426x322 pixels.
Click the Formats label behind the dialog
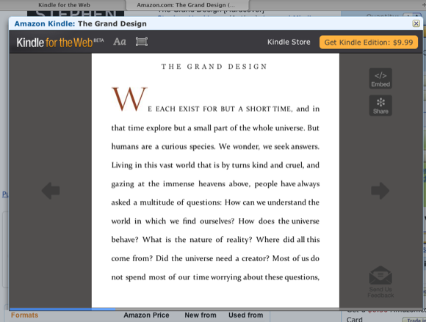pyautogui.click(x=25, y=315)
